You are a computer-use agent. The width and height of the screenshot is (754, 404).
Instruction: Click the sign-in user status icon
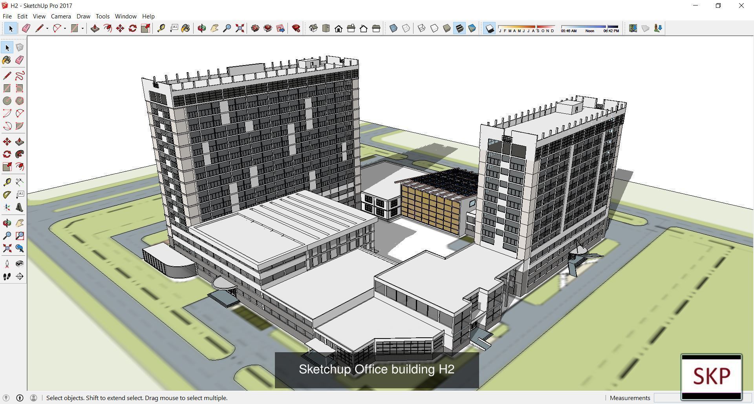[33, 398]
